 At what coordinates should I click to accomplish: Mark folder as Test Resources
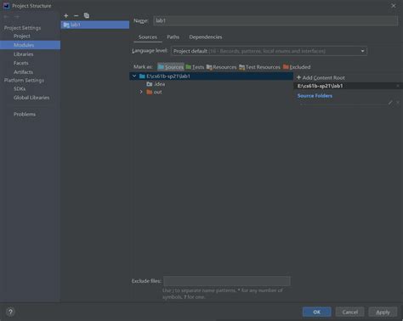click(259, 67)
